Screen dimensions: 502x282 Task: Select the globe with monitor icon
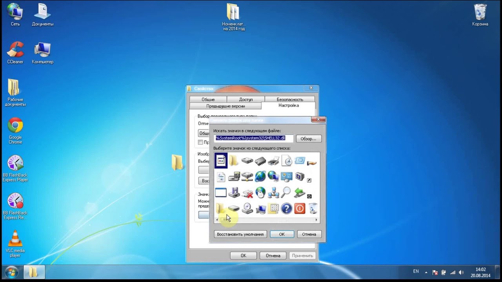click(x=273, y=177)
